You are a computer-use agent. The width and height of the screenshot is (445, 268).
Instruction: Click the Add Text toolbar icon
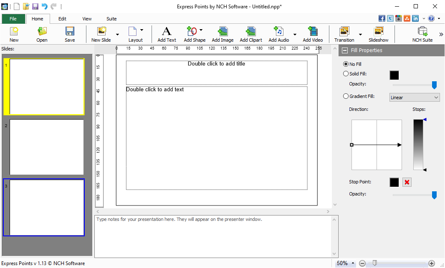[167, 32]
